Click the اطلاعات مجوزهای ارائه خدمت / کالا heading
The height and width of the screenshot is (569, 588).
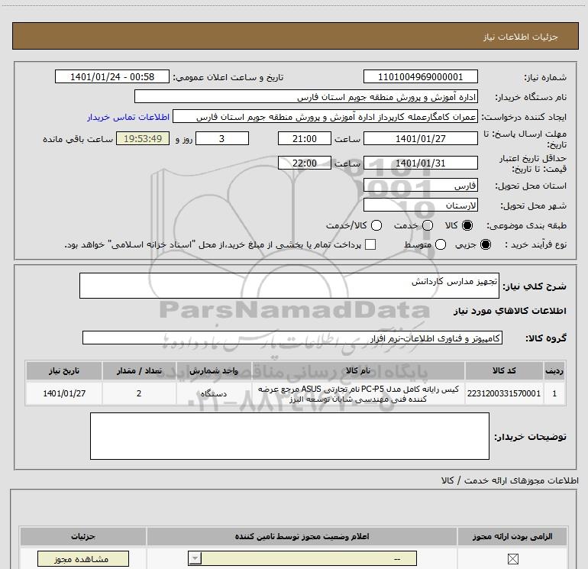pos(509,480)
